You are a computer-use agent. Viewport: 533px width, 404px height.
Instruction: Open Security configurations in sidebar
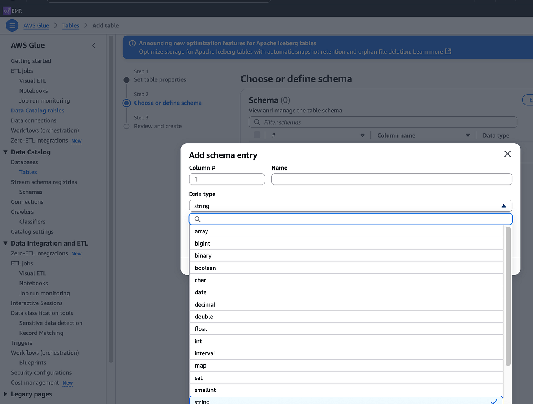pos(41,373)
